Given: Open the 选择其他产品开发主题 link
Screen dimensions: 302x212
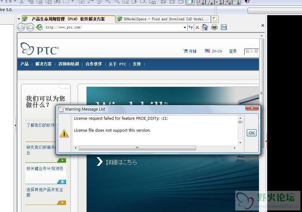Looking at the screenshot, I should [x=45, y=192].
